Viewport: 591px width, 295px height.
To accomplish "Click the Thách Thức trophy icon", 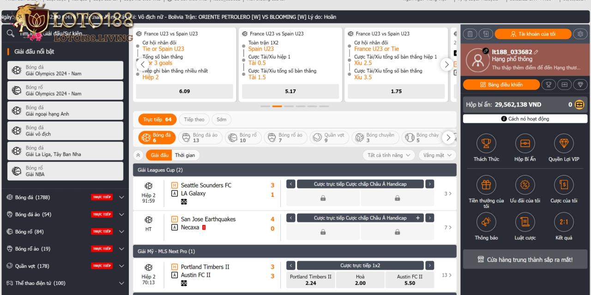I will pos(486,144).
